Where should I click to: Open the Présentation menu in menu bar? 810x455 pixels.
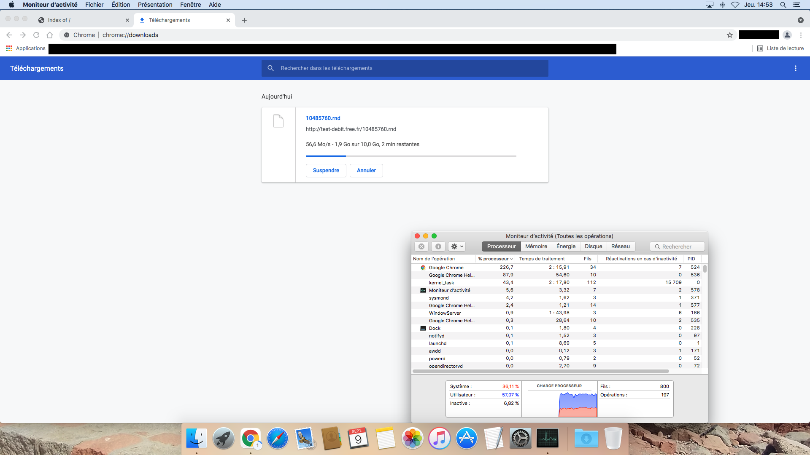pyautogui.click(x=155, y=5)
